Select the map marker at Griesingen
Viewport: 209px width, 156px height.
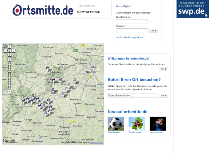tap(63, 93)
